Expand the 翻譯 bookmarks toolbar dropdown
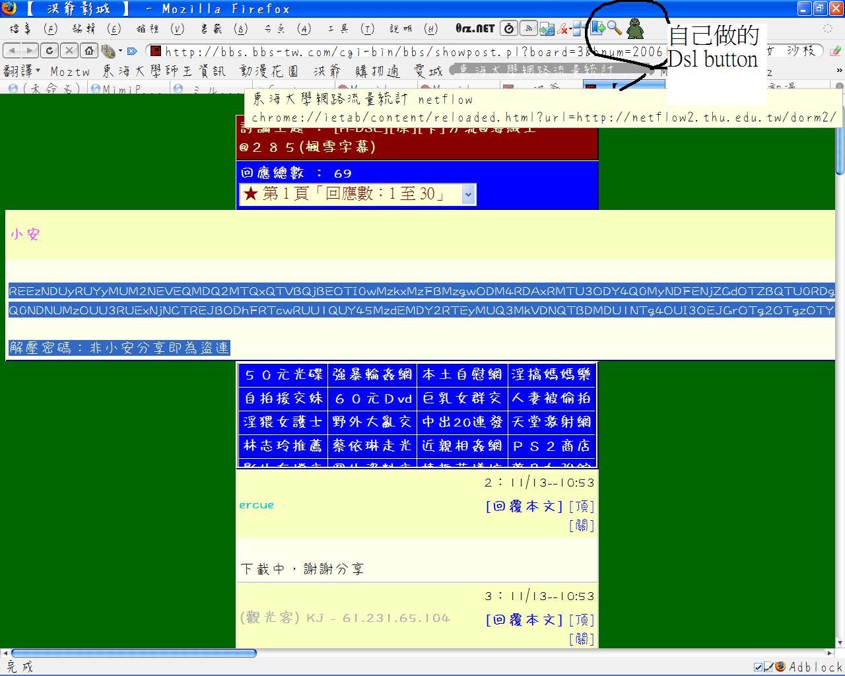This screenshot has width=845, height=676. tap(22, 71)
